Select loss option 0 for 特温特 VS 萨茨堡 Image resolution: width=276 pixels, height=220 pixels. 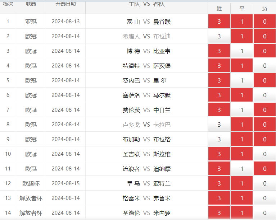(264, 66)
